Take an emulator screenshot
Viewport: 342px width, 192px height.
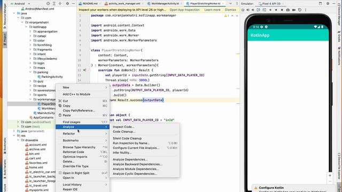pos(288,10)
